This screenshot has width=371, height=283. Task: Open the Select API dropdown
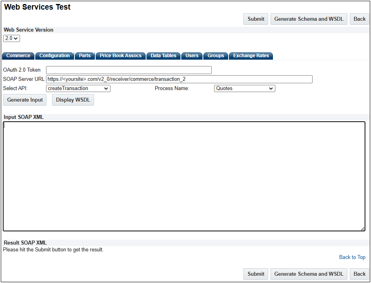(x=78, y=88)
